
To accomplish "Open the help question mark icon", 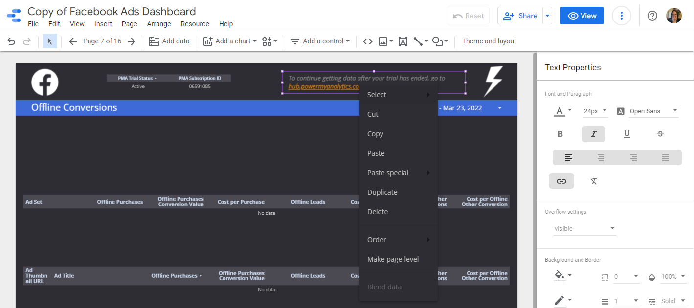I will (652, 16).
